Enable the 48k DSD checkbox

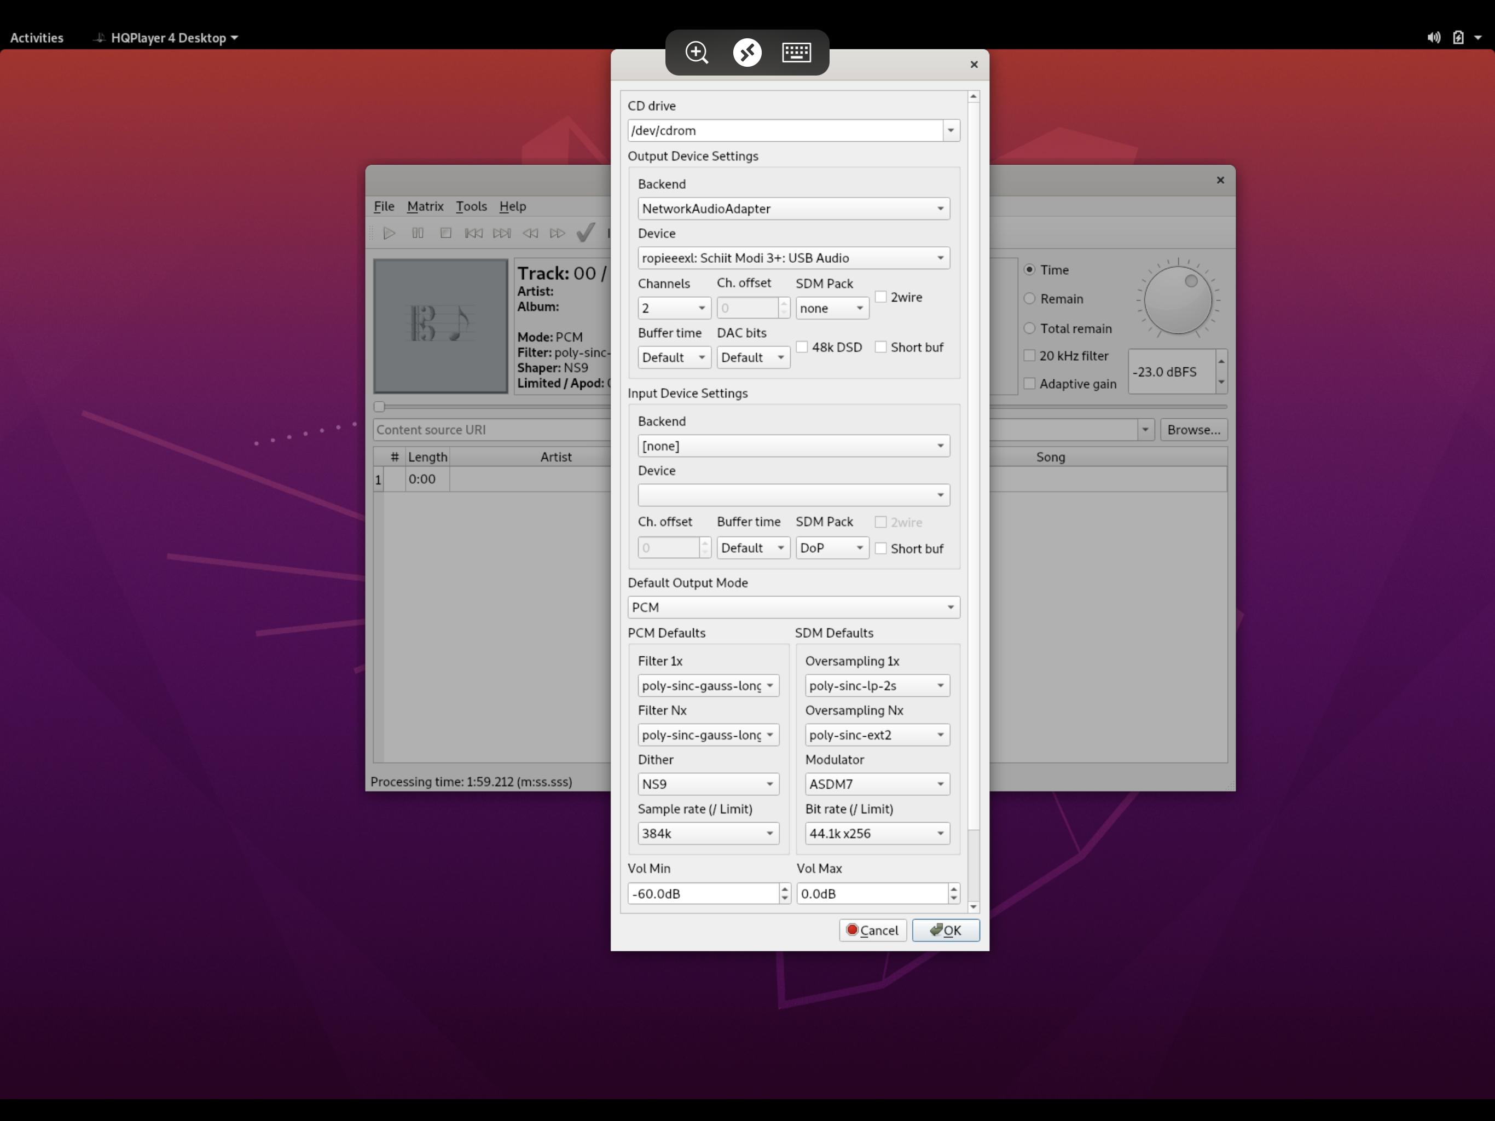(803, 347)
